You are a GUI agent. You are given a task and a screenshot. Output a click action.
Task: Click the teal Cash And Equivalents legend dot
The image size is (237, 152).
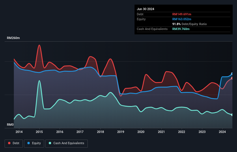[x=50, y=143]
